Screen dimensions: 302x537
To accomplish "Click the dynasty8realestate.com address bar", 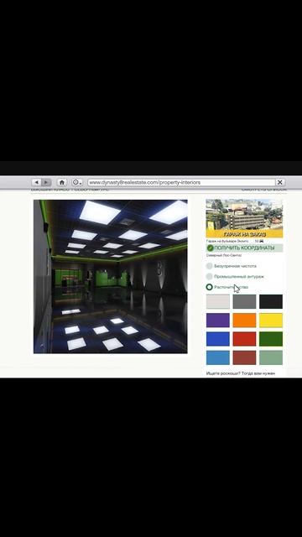I will coord(181,183).
